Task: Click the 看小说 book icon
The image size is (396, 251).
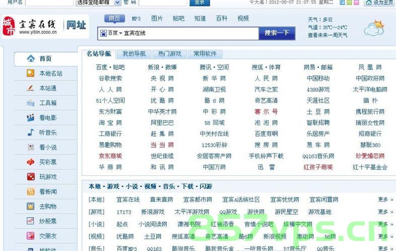Action: [x=31, y=147]
